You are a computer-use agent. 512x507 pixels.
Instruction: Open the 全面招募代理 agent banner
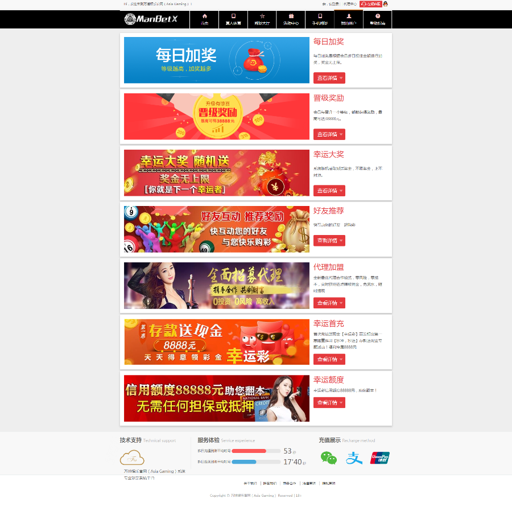(217, 286)
